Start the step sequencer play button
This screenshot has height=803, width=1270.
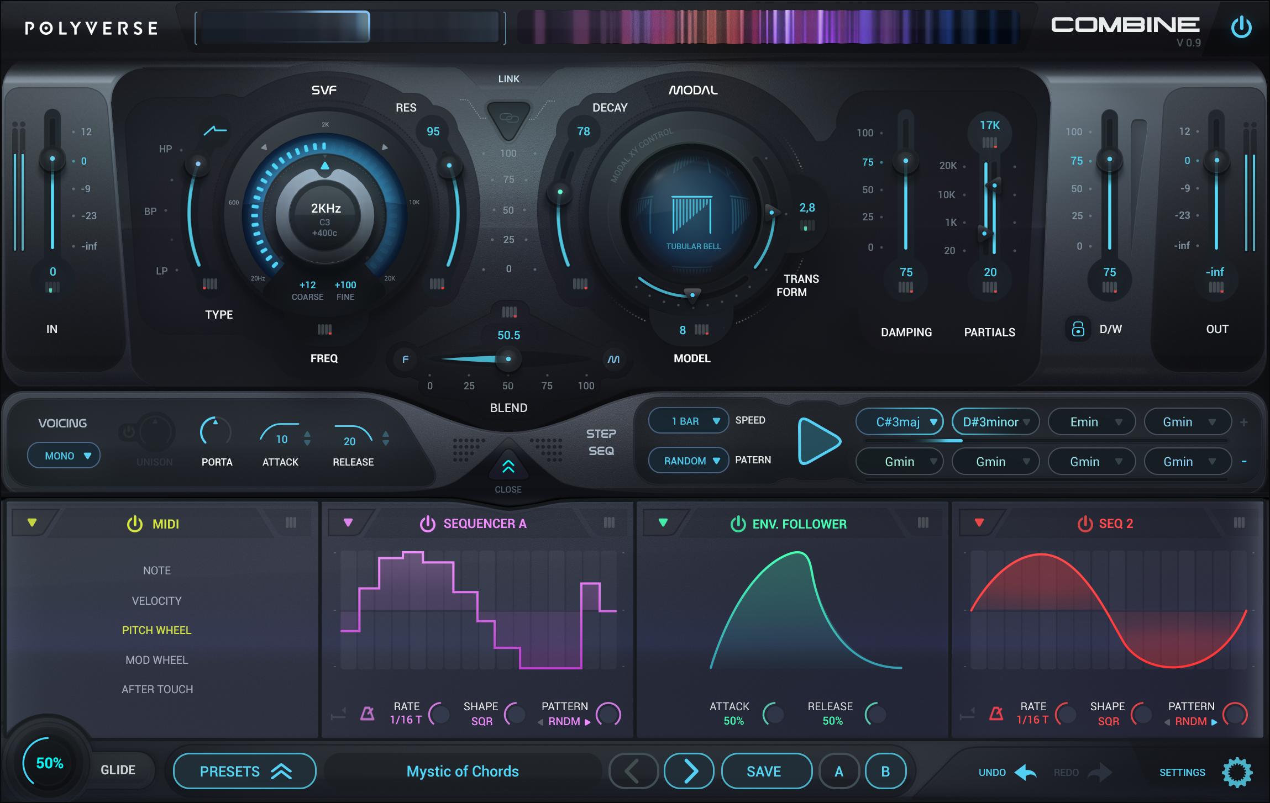pos(819,441)
